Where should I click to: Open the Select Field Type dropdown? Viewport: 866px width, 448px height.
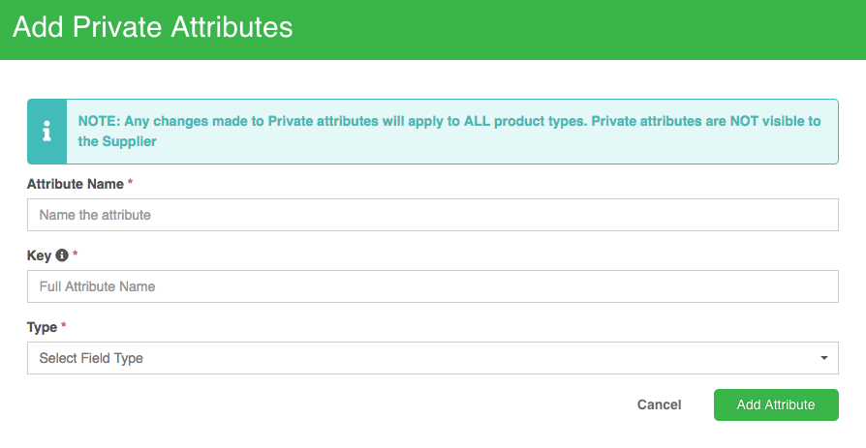click(x=432, y=358)
